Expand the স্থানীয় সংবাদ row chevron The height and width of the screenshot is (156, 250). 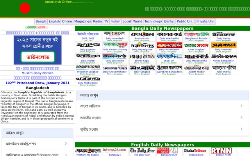click(241, 129)
